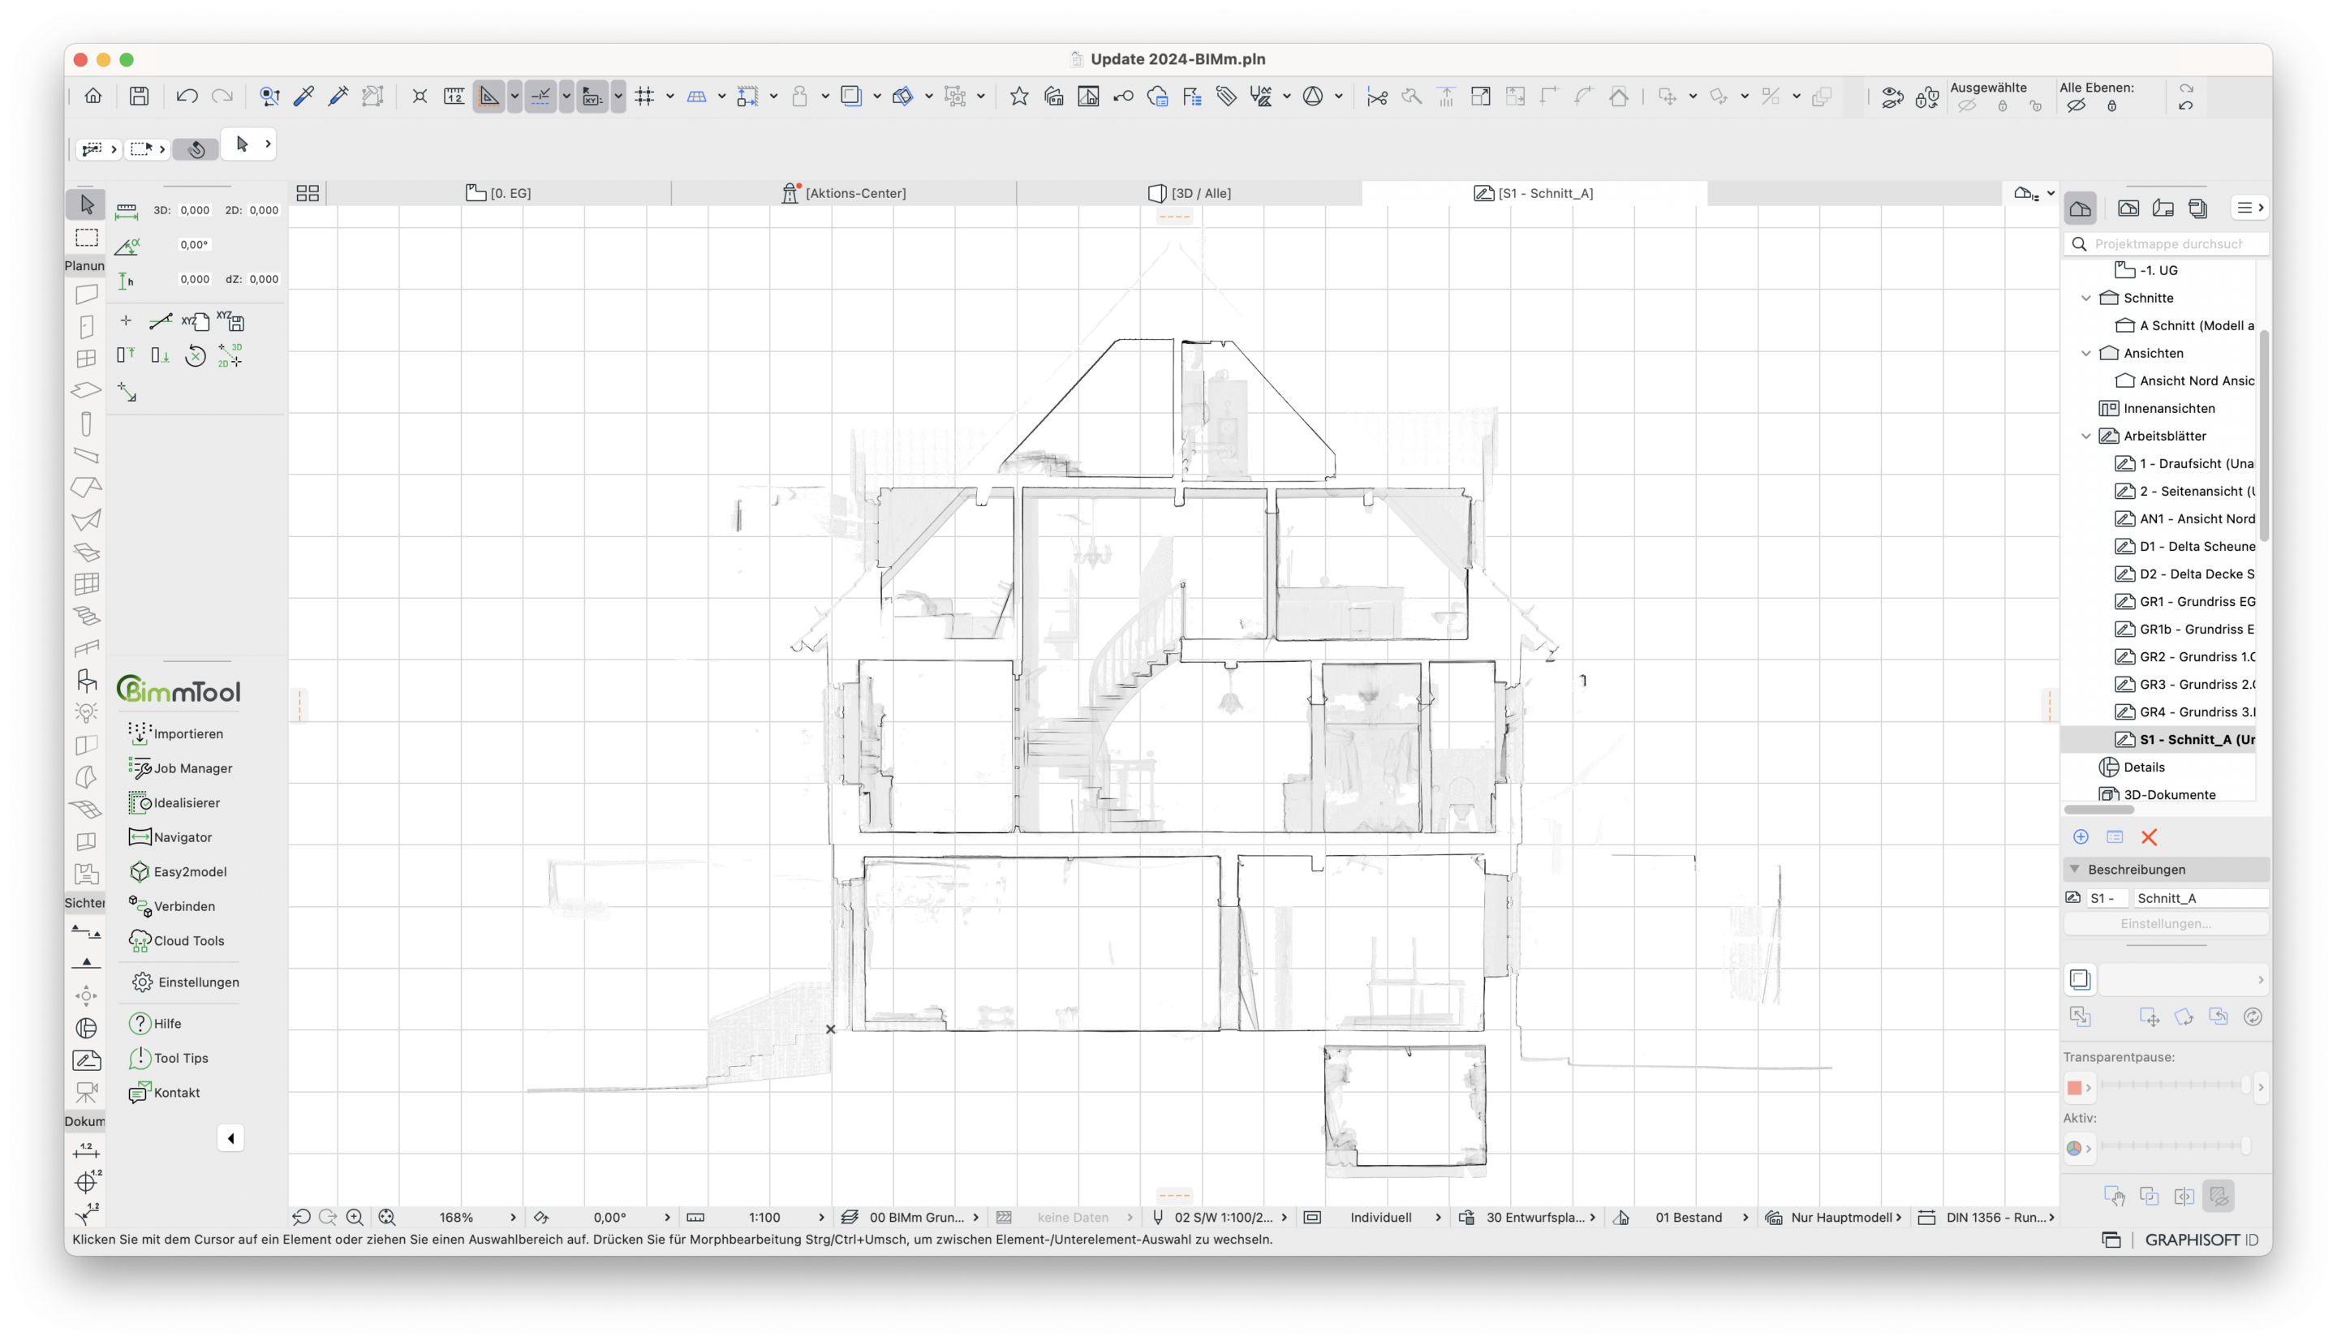The image size is (2337, 1341).
Task: Open BimmTool Hilfe
Action: point(155,1023)
